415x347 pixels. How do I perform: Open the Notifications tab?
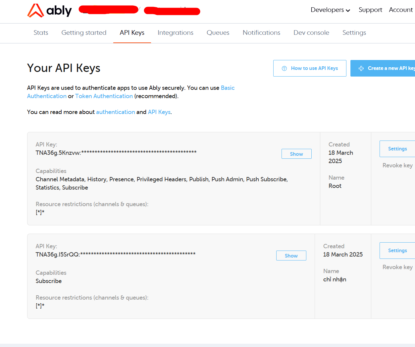point(261,32)
